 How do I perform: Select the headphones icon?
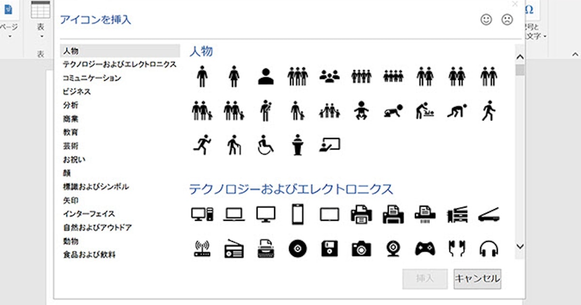489,249
